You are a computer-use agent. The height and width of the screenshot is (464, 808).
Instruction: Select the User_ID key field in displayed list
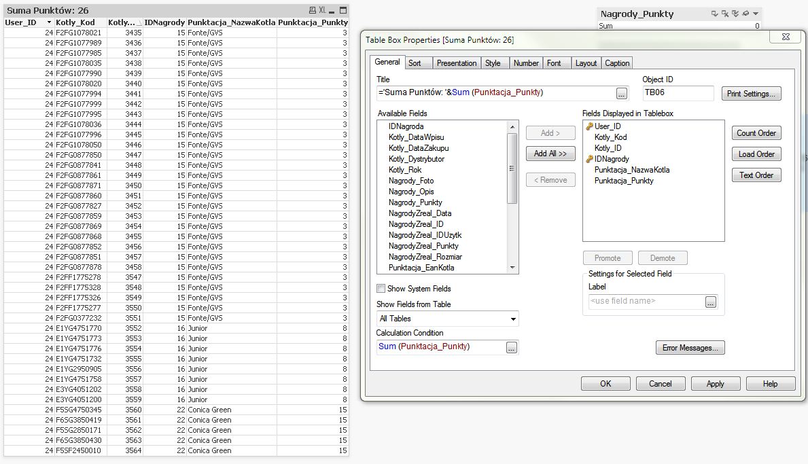607,126
